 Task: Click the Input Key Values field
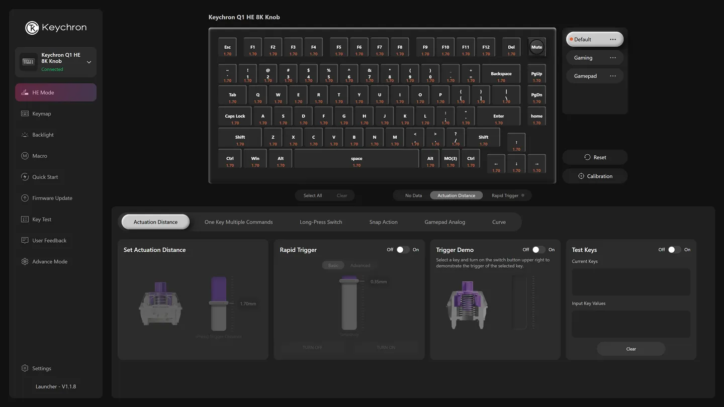(631, 324)
